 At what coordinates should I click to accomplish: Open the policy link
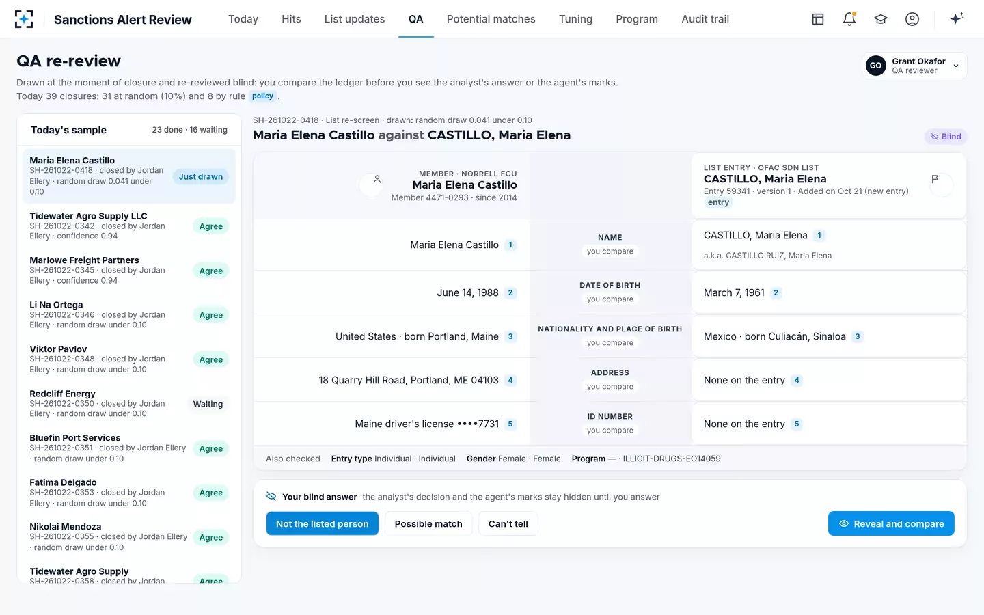[x=263, y=96]
